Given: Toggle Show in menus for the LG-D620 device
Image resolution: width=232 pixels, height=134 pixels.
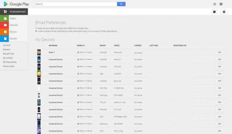Looking at the screenshot, I should [78, 74].
